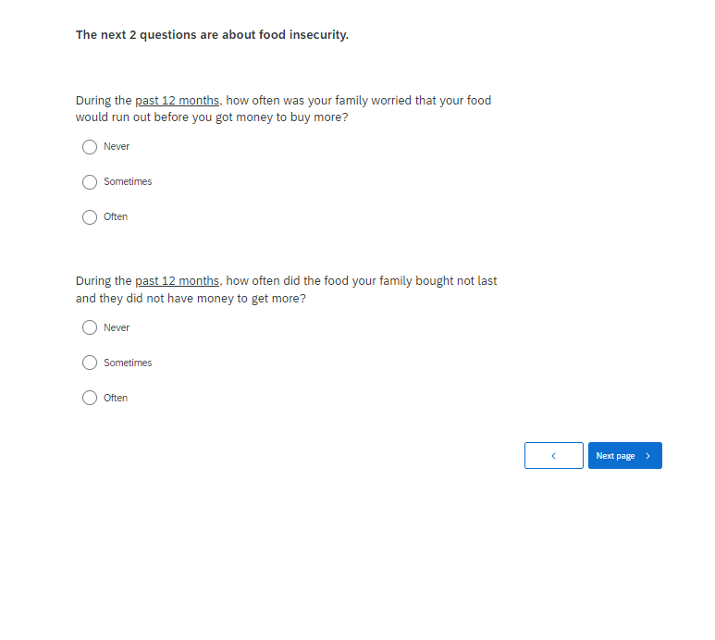Click underlined 'past 12 months' in second question
The image size is (715, 640).
pyautogui.click(x=178, y=281)
